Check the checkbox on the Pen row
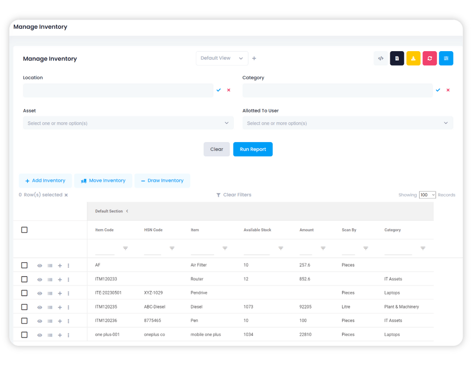 (x=24, y=320)
